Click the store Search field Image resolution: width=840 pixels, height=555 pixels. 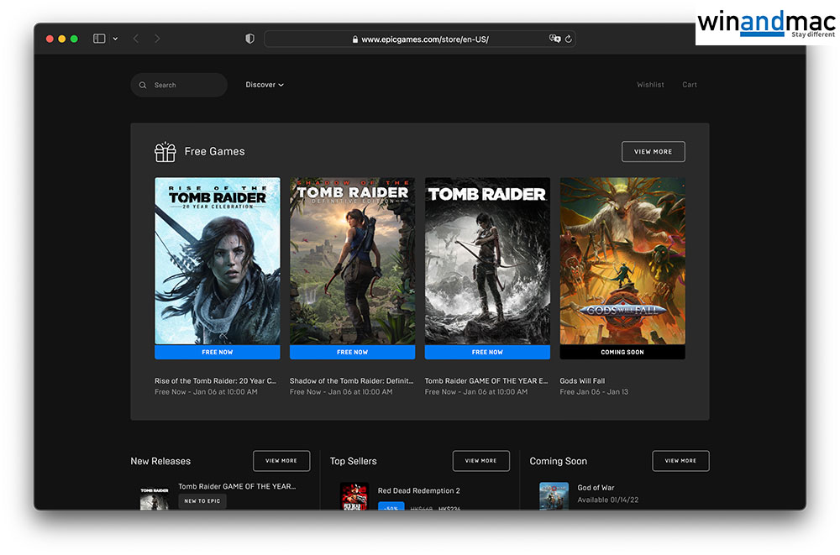pyautogui.click(x=179, y=85)
